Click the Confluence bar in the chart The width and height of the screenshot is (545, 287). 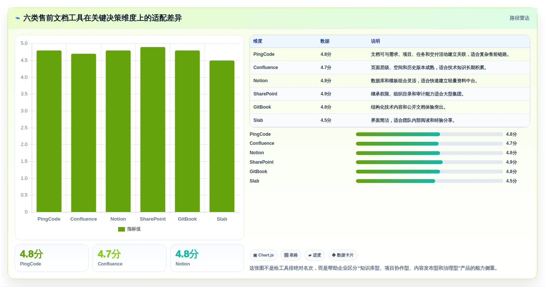click(x=83, y=133)
